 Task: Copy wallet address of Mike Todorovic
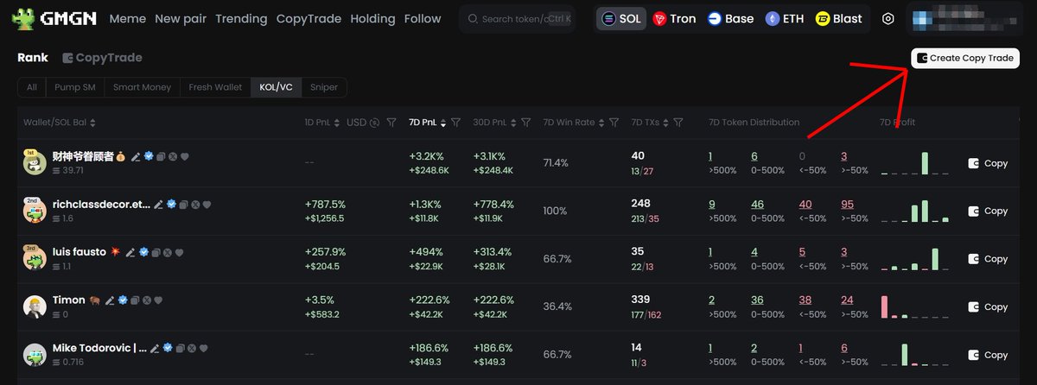point(180,348)
